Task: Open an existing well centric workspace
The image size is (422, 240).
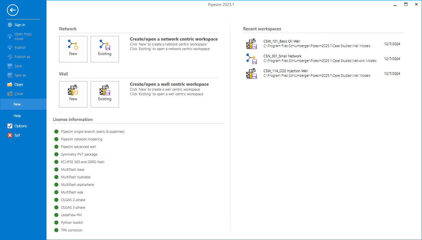Action: [105, 94]
